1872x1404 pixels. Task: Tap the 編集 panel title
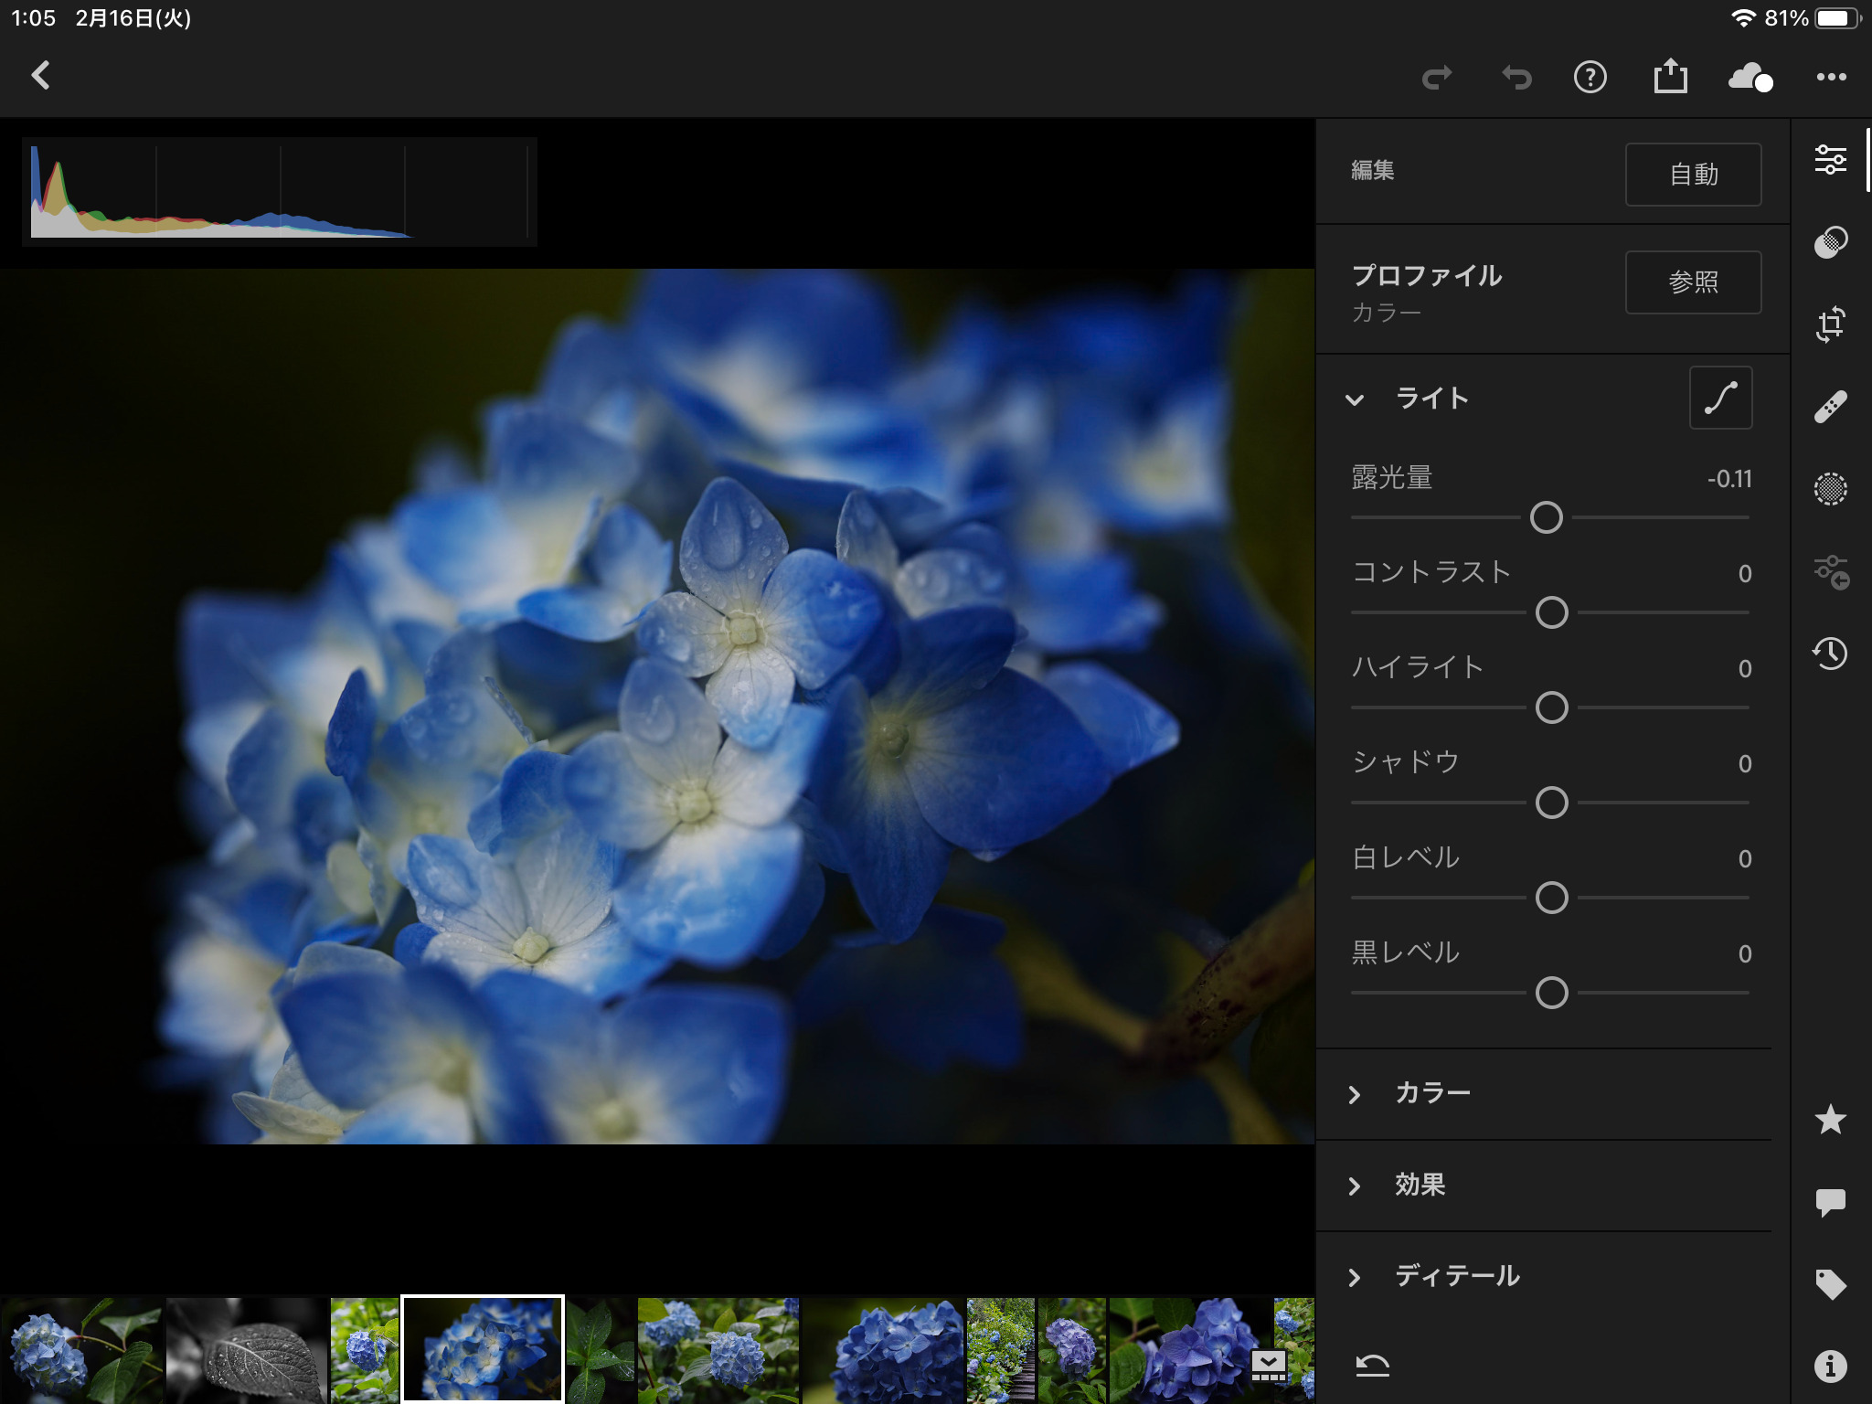coord(1372,170)
